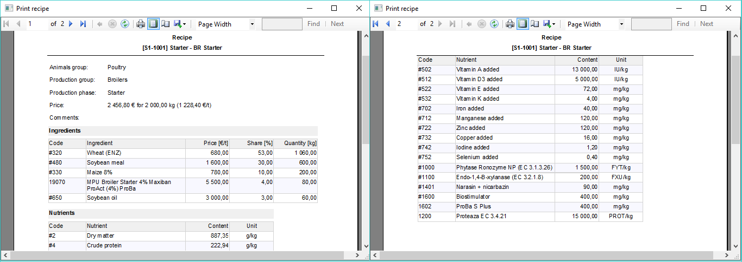The width and height of the screenshot is (742, 262).
Task: Click the vertical scrollbar thumb in right window
Action: pyautogui.click(x=735, y=100)
